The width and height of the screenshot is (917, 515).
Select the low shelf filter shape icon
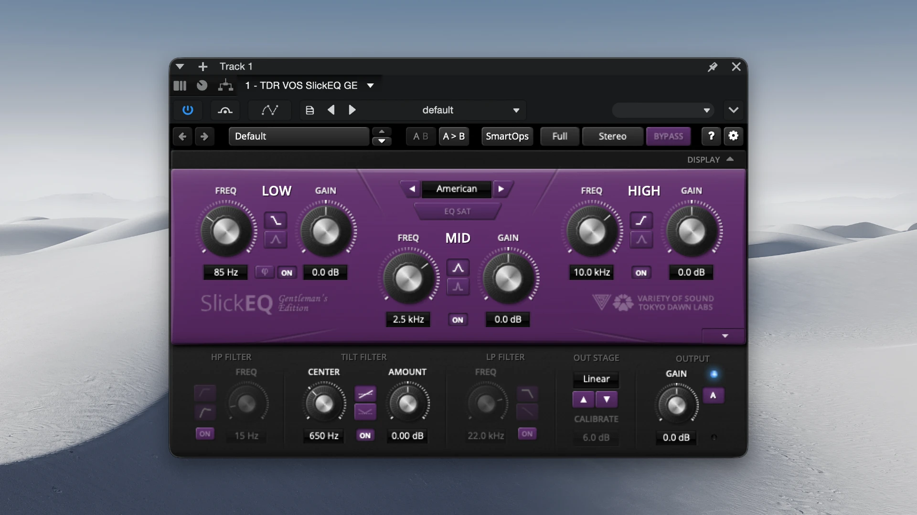click(x=276, y=220)
